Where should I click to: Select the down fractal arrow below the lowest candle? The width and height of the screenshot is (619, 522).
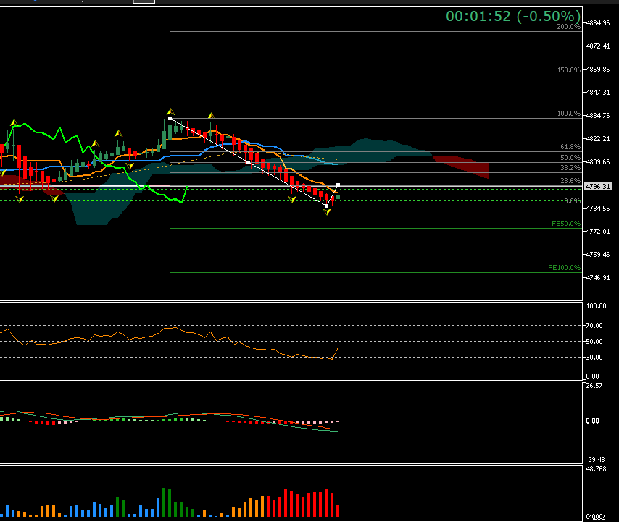coord(327,212)
